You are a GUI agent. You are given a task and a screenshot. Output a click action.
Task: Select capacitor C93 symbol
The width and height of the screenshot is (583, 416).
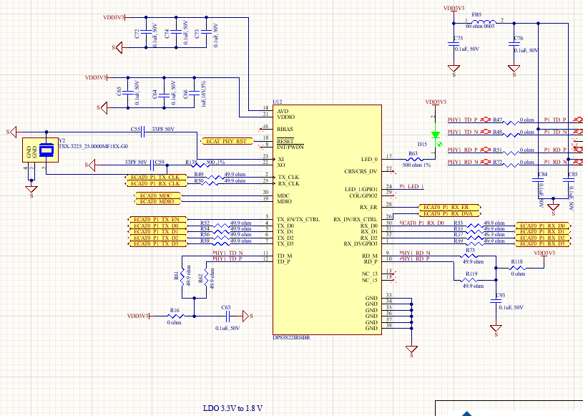click(x=496, y=301)
